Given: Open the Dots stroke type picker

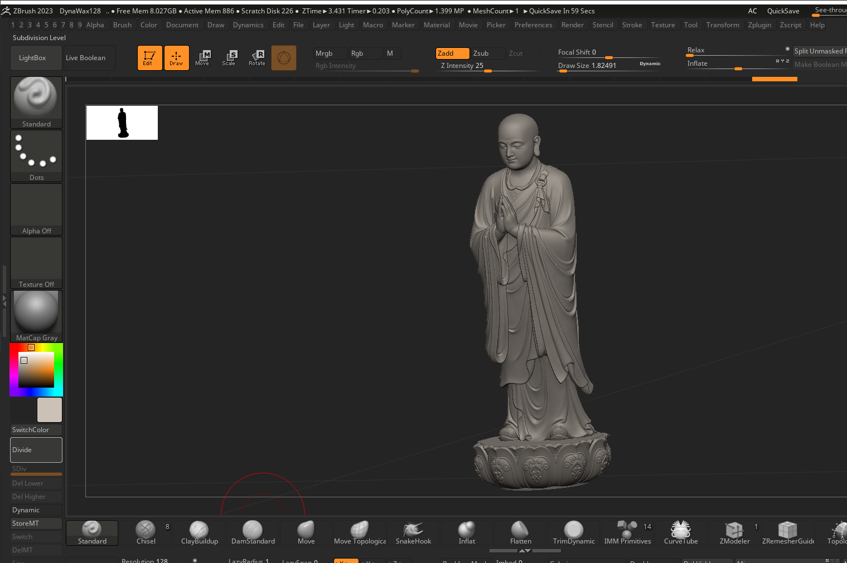Looking at the screenshot, I should click(36, 156).
